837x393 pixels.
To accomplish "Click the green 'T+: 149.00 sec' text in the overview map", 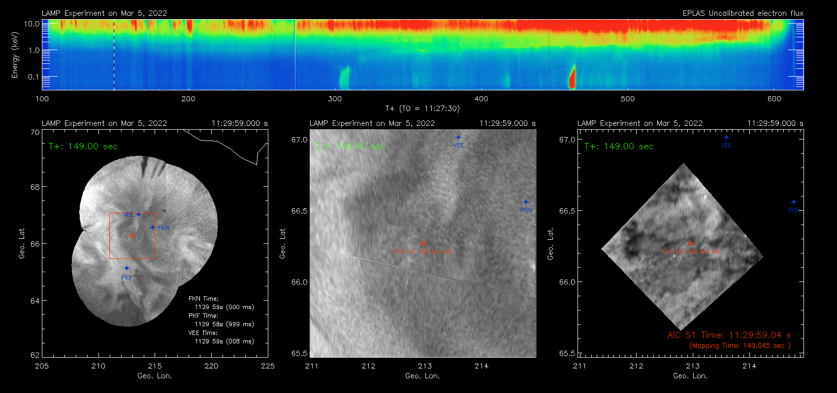I will (83, 146).
